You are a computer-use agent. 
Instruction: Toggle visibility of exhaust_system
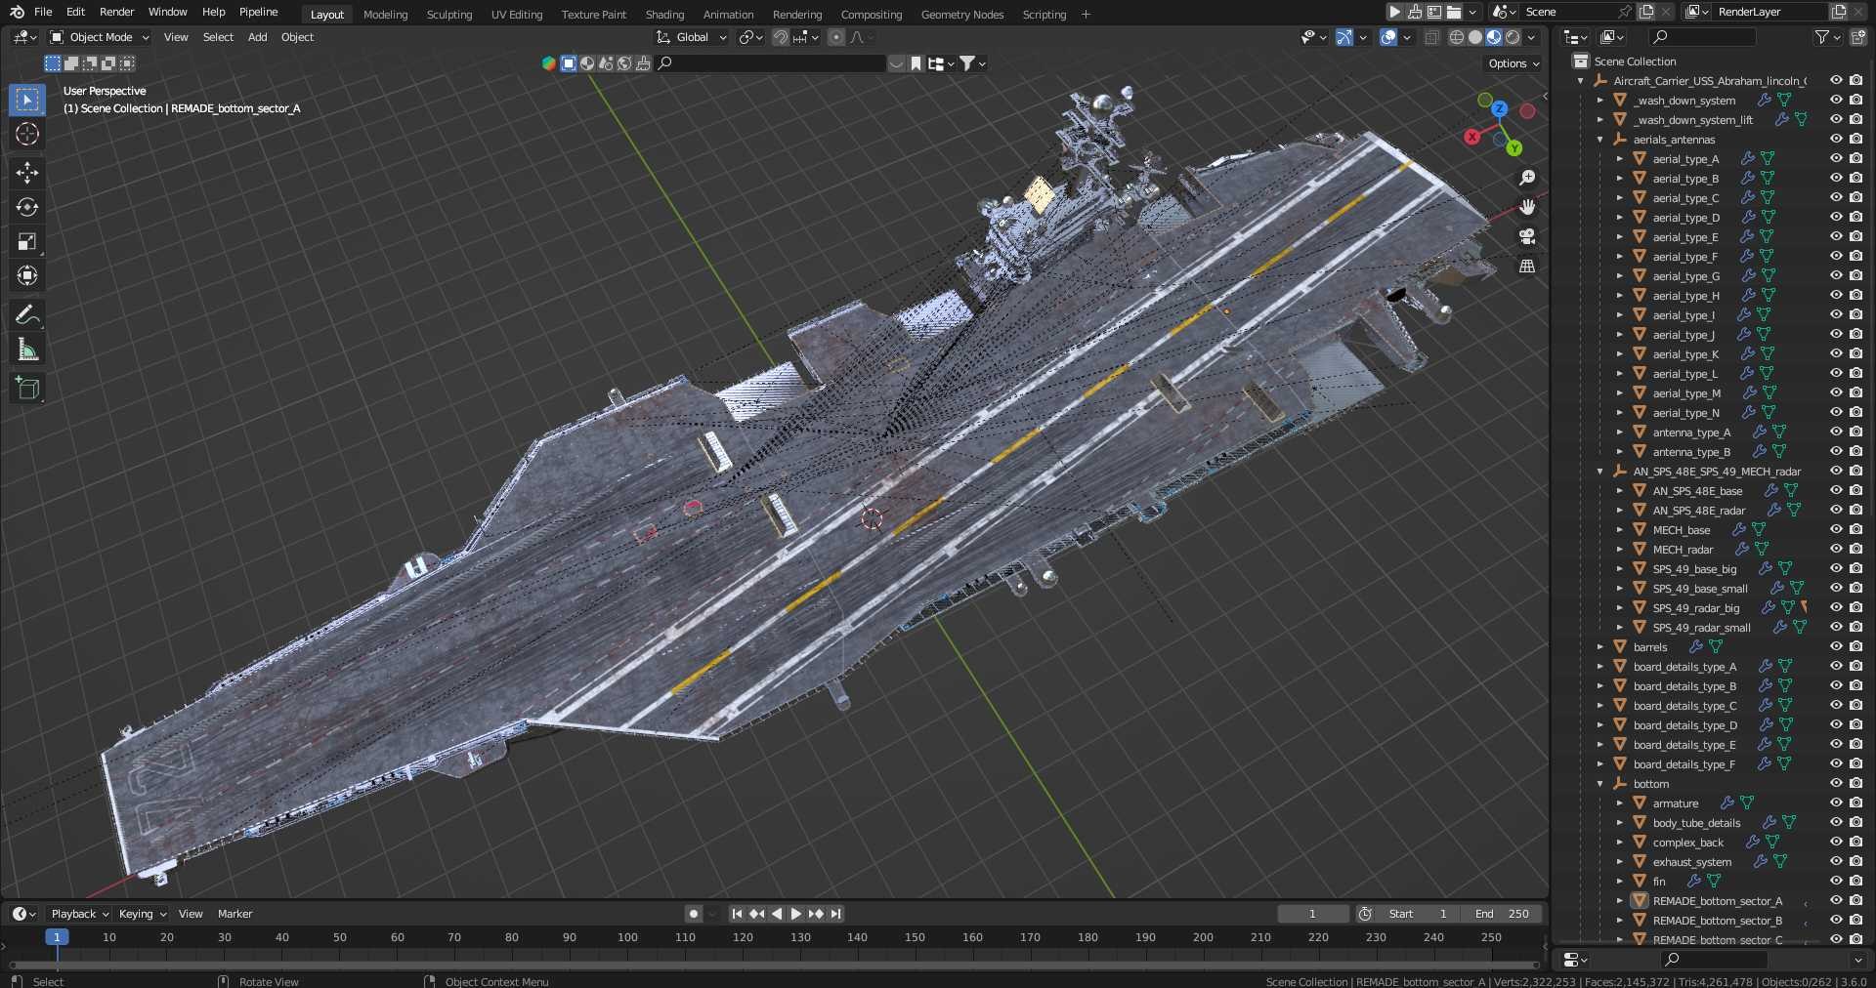[x=1836, y=861]
